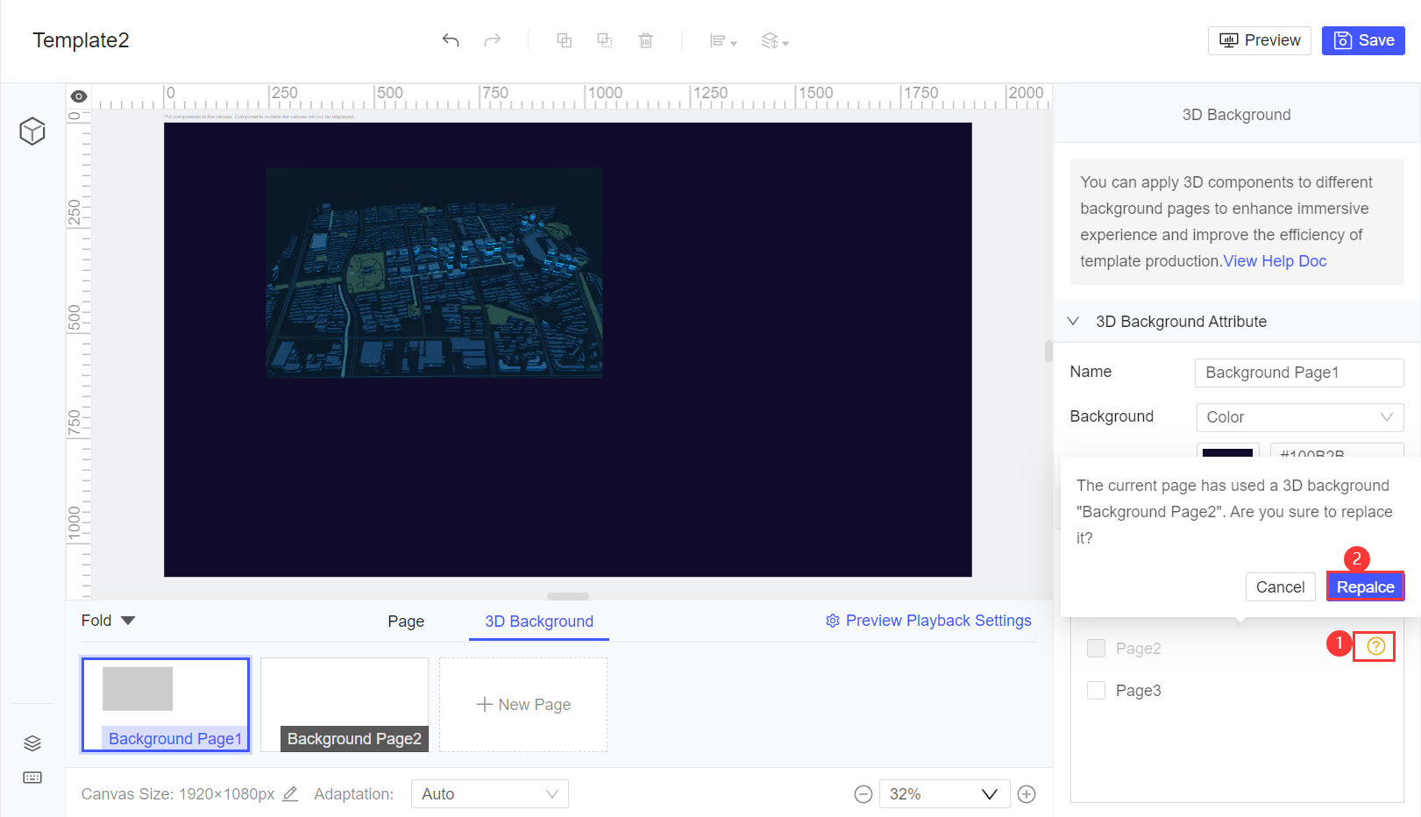The image size is (1421, 817).
Task: Check the Page2 checkbox
Action: click(x=1096, y=648)
